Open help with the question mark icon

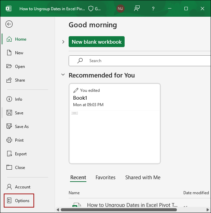[153, 9]
